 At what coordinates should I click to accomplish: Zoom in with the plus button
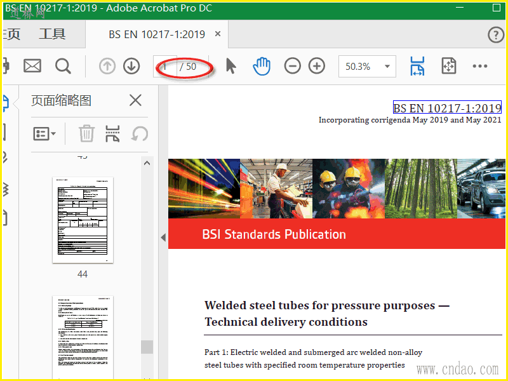coord(316,66)
